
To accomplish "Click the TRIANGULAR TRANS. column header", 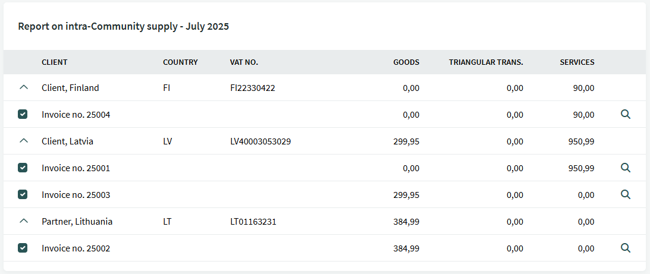I will pyautogui.click(x=486, y=62).
